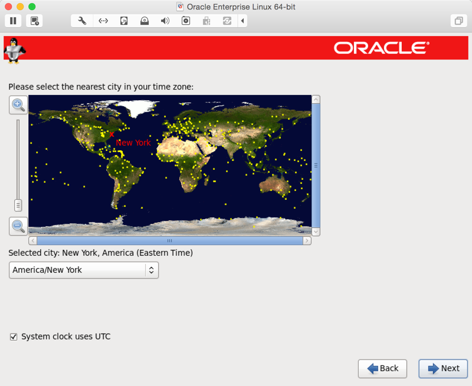Screen dimensions: 472x386
Task: Close the VM window red button
Action: (9, 6)
